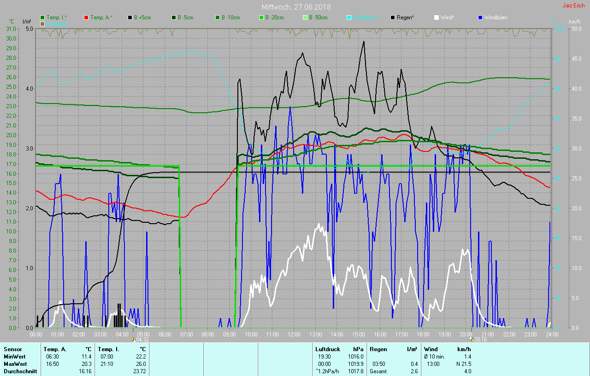Click the '^1.2hPa/h' pressure trend text
The width and height of the screenshot is (590, 376).
click(x=328, y=371)
